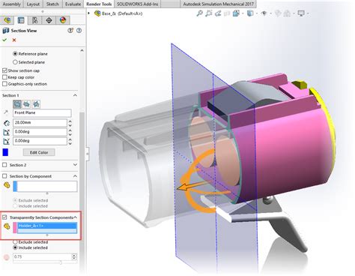The width and height of the screenshot is (355, 276).
Task: Click the reverse section direction arrow icon
Action: pos(6,112)
